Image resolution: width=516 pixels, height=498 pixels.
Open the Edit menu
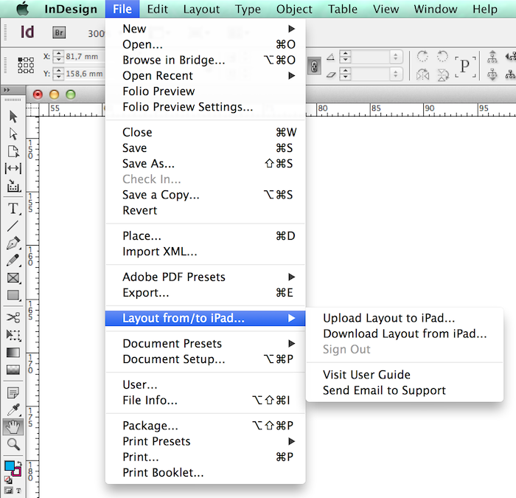pyautogui.click(x=157, y=9)
